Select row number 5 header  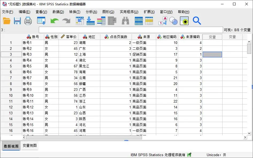click(x=11, y=66)
